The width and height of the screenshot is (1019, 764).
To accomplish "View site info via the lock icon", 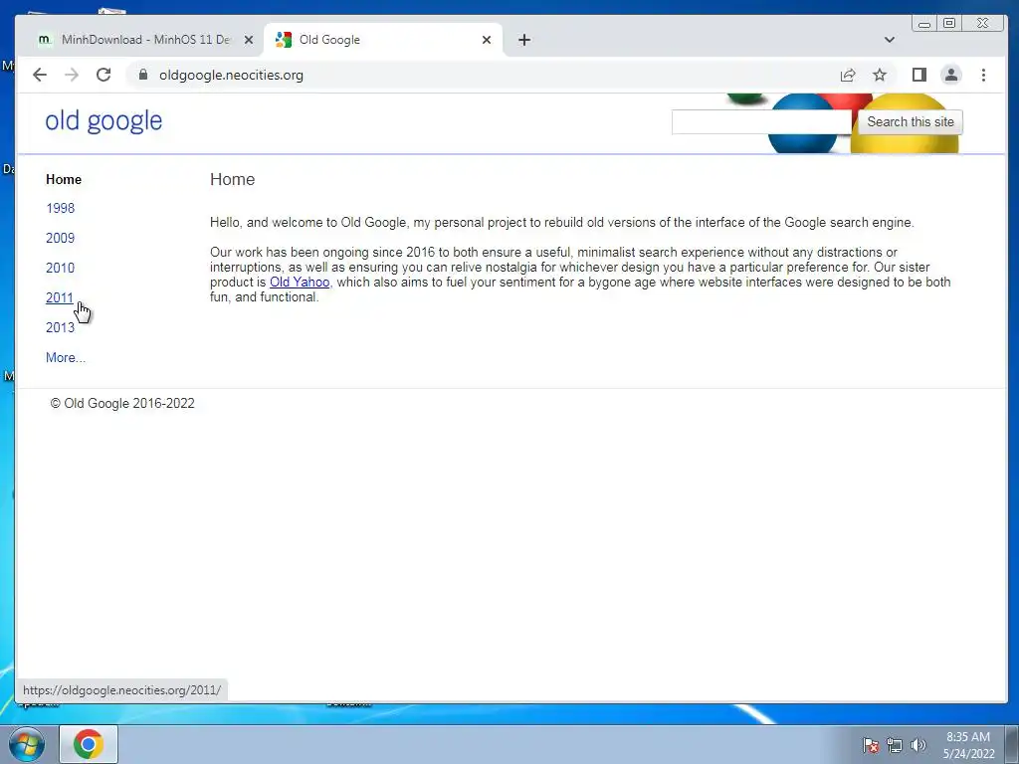I will (x=143, y=75).
